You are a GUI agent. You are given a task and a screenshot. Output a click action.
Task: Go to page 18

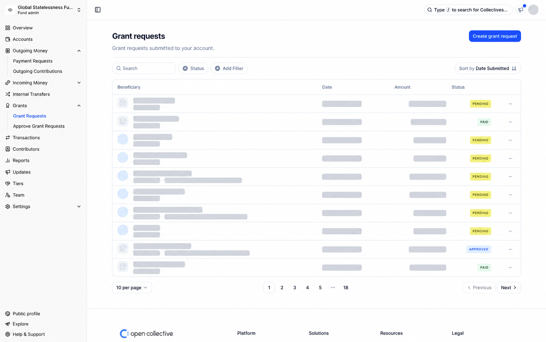[346, 288]
